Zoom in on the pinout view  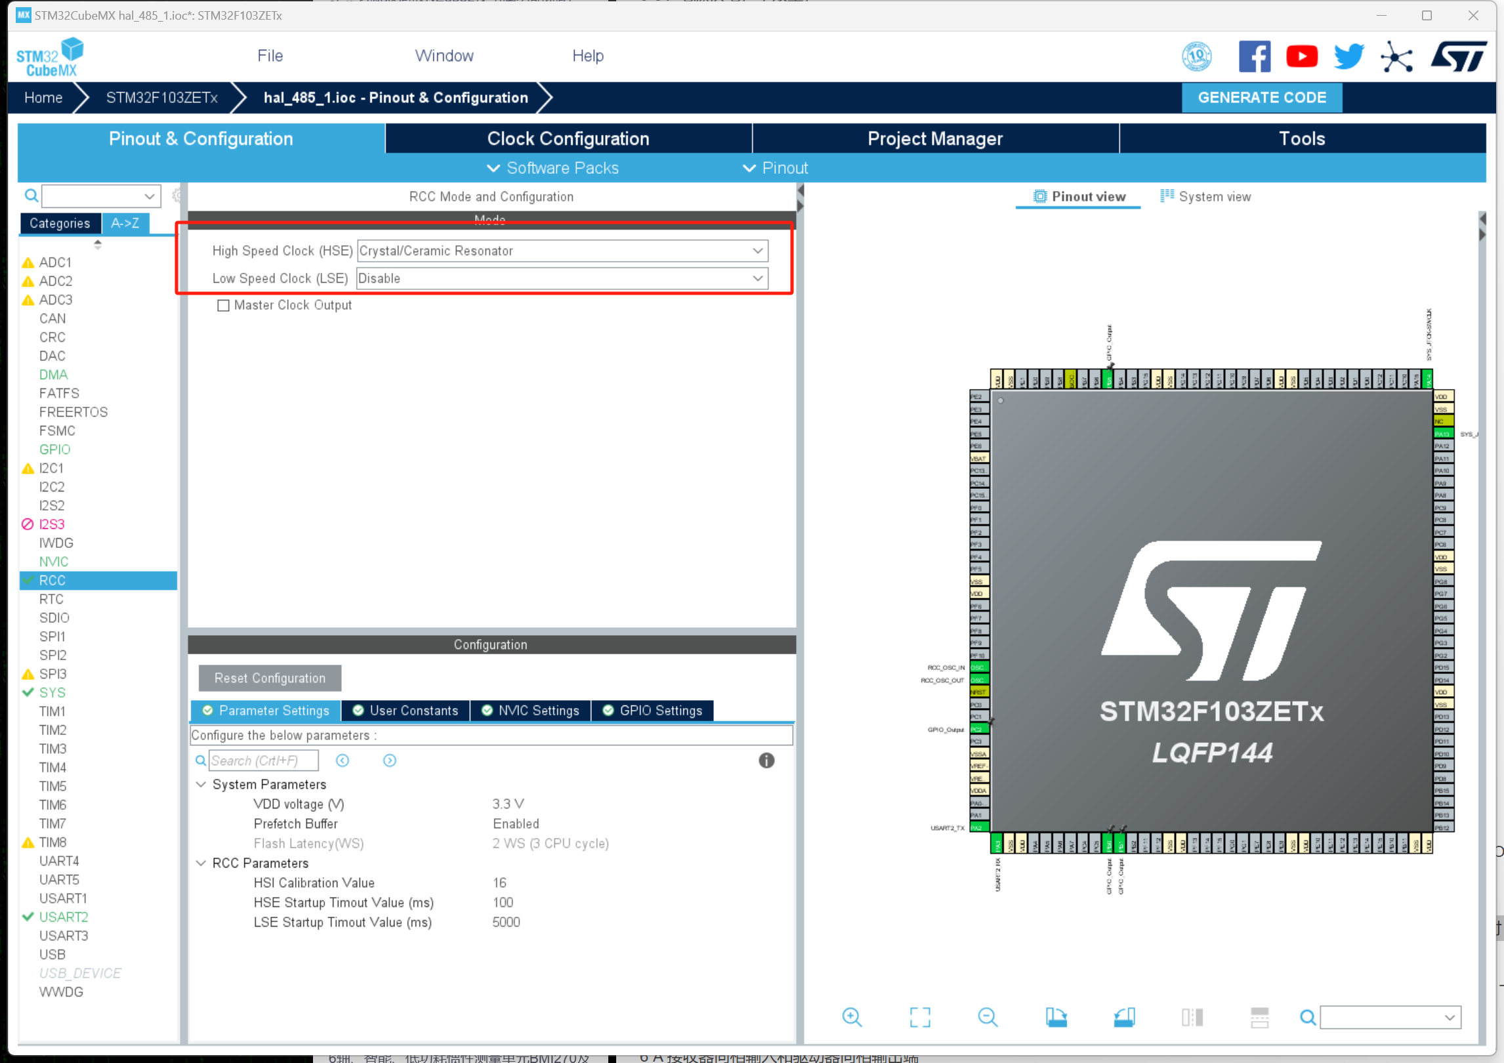point(852,1017)
